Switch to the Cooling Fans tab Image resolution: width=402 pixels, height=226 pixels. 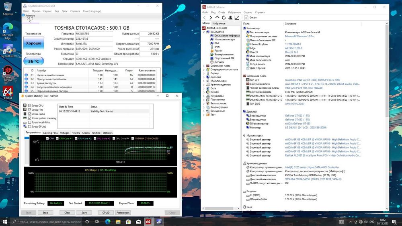coord(50,133)
